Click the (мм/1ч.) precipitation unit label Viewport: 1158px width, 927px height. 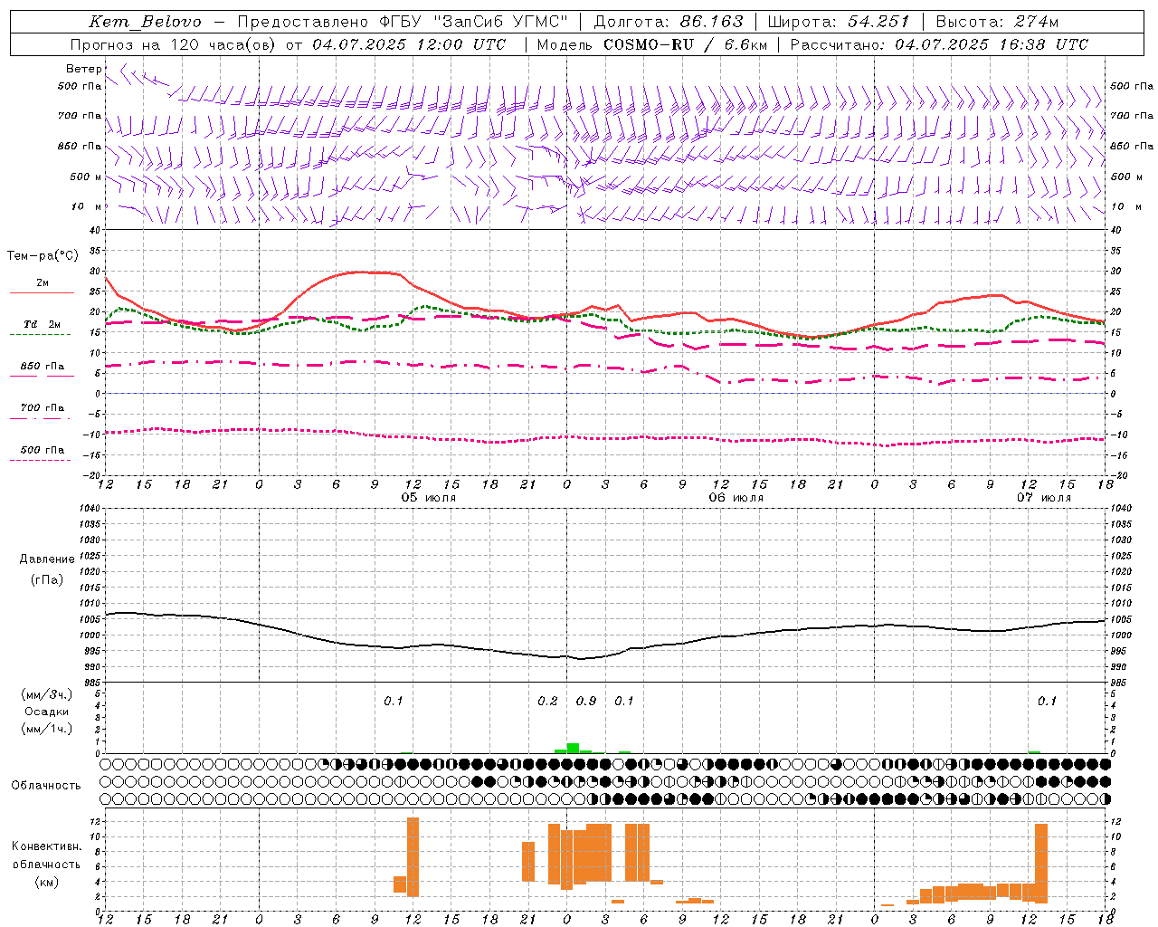click(x=46, y=729)
